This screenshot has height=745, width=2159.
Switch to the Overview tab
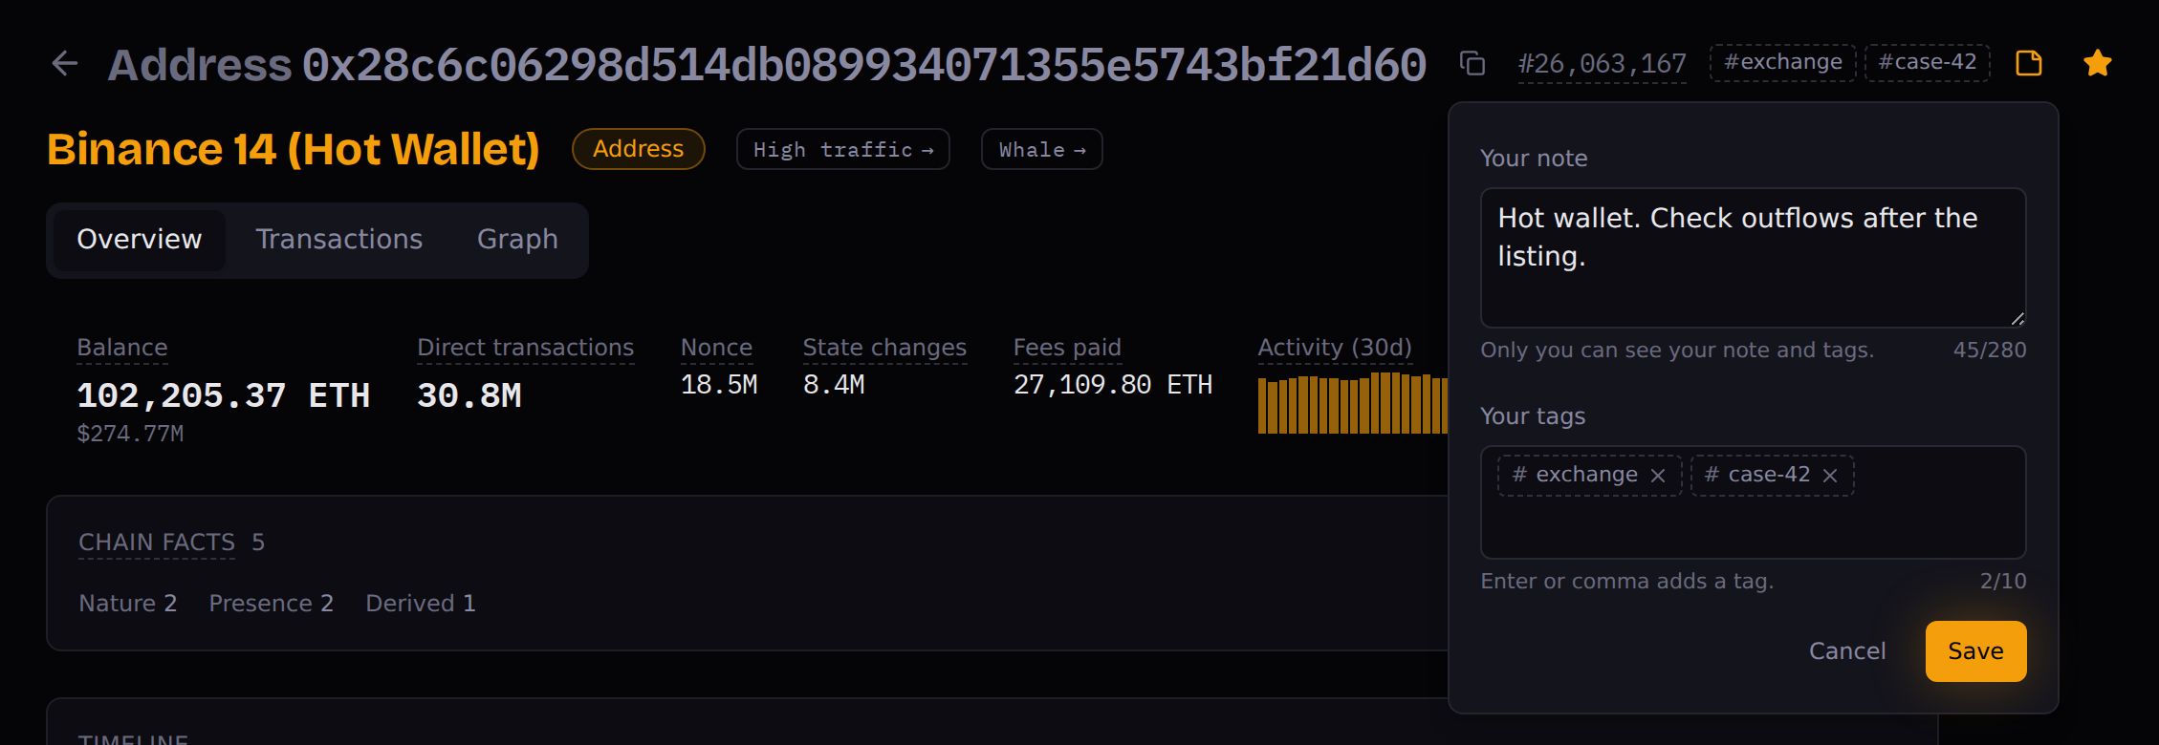(x=140, y=240)
